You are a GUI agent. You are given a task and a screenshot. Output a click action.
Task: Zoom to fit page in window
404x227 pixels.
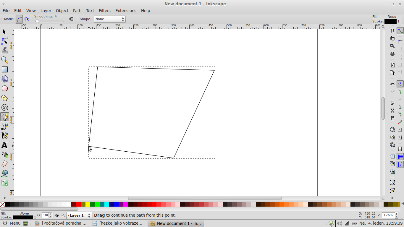392,145
